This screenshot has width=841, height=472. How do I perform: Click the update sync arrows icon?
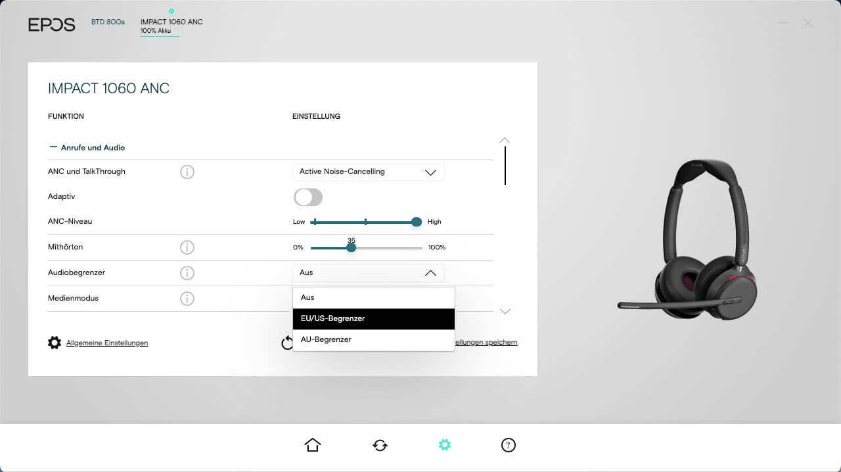380,445
